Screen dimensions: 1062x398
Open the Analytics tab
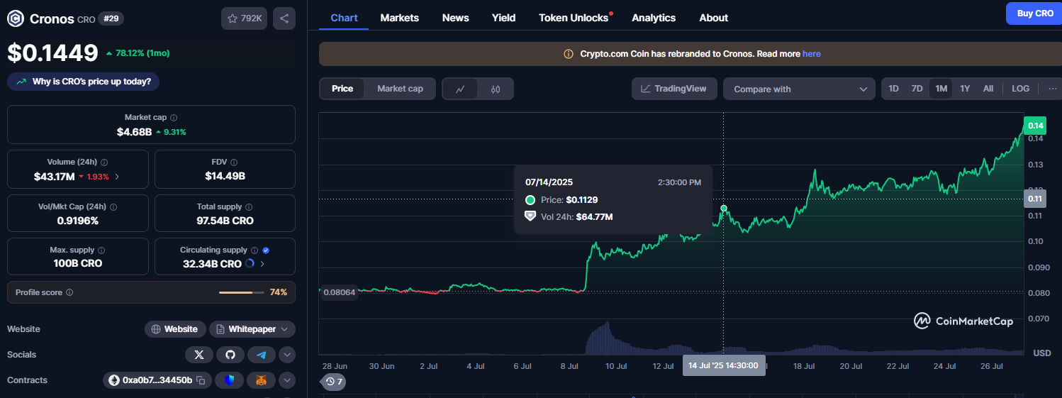(654, 18)
